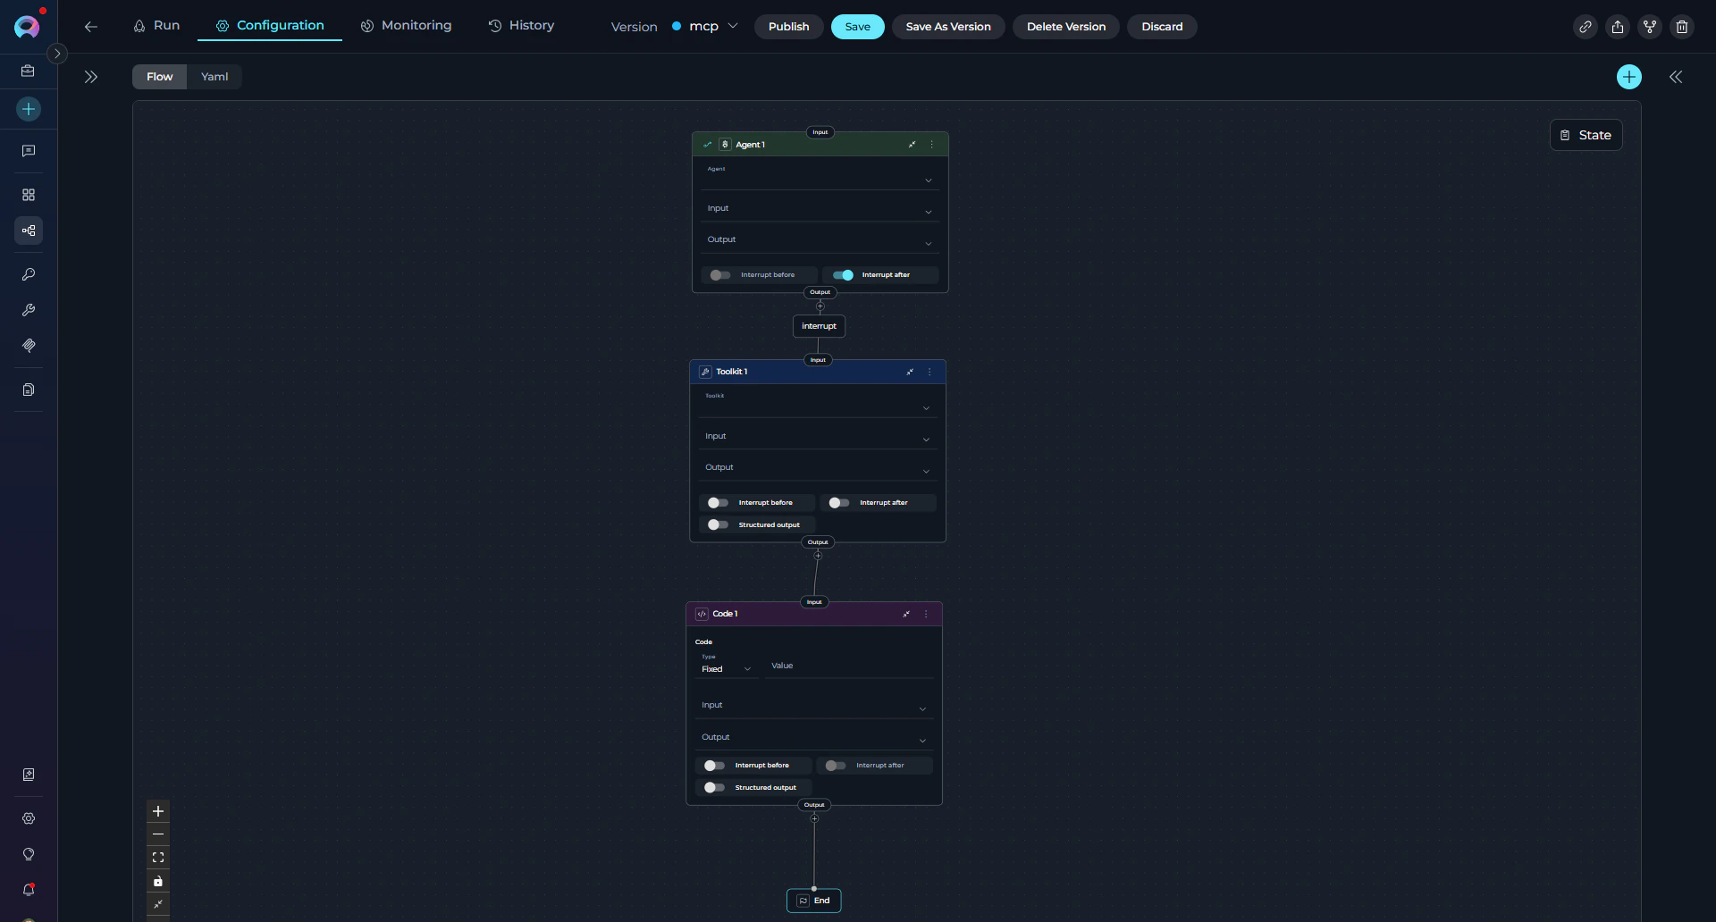Select the Flow view tab
Screen dimensions: 1716x922
[160, 77]
